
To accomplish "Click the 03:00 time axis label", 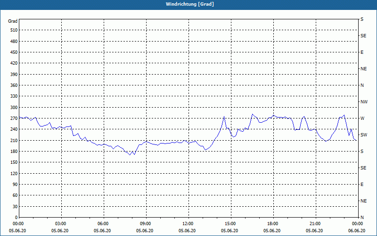I will [x=61, y=224].
